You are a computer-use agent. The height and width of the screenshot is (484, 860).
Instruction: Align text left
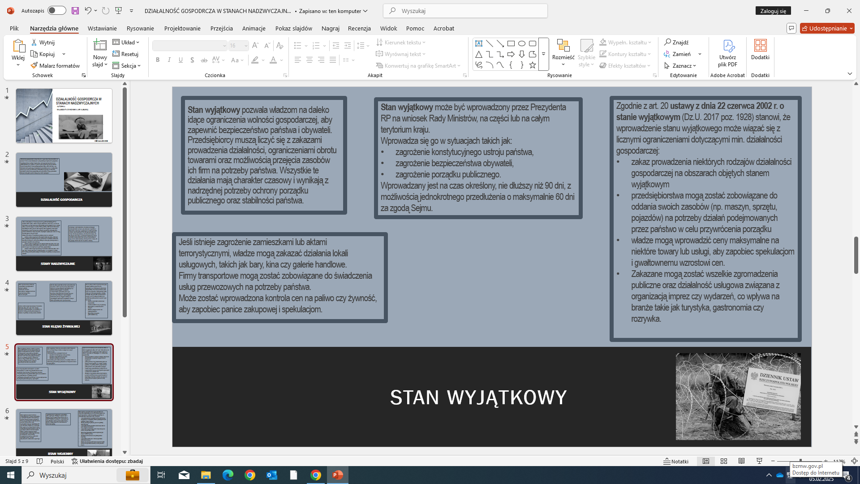point(298,60)
